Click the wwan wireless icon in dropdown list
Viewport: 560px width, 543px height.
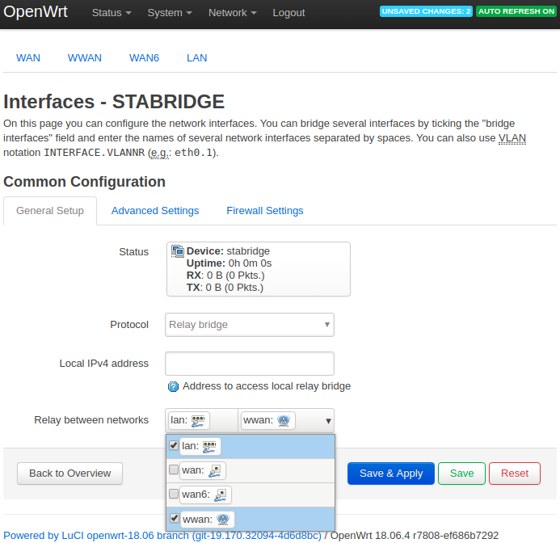(223, 520)
